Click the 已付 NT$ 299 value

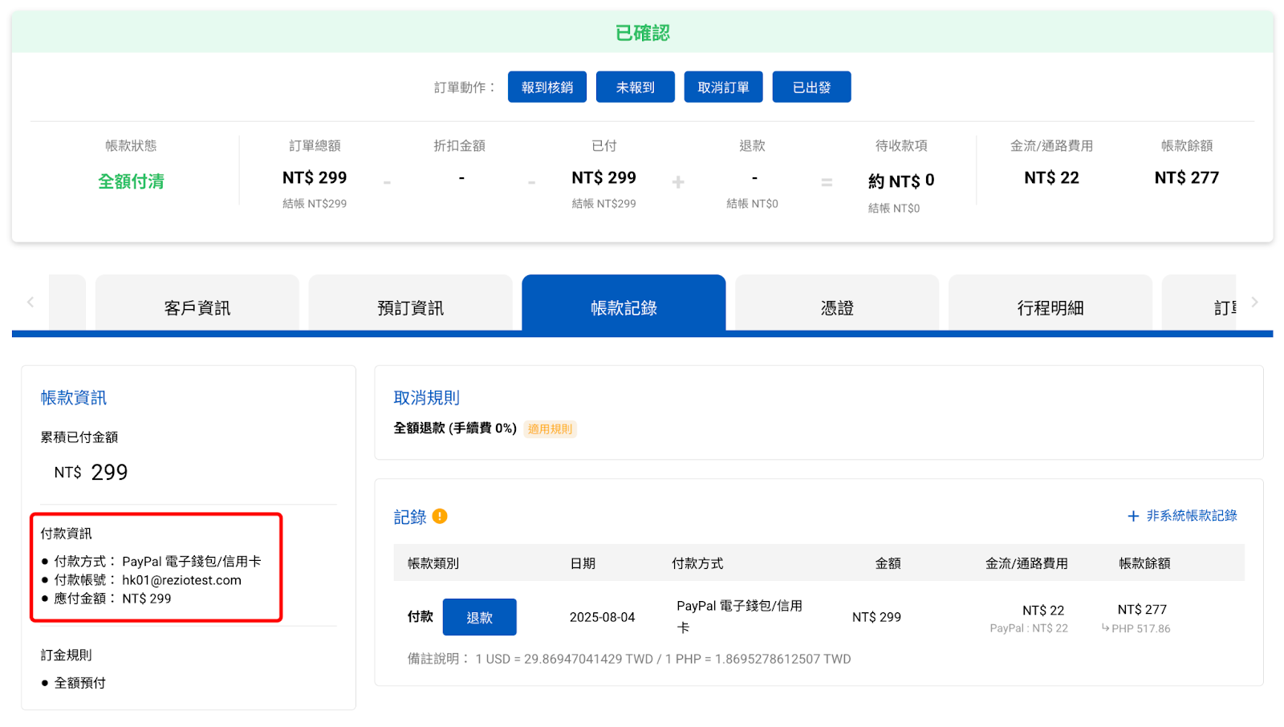603,178
